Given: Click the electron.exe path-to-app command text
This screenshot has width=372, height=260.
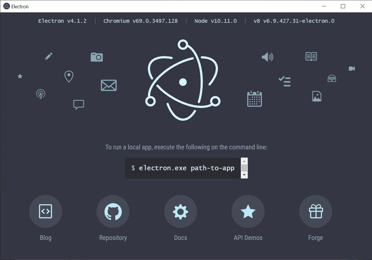Looking at the screenshot, I should pyautogui.click(x=187, y=168).
